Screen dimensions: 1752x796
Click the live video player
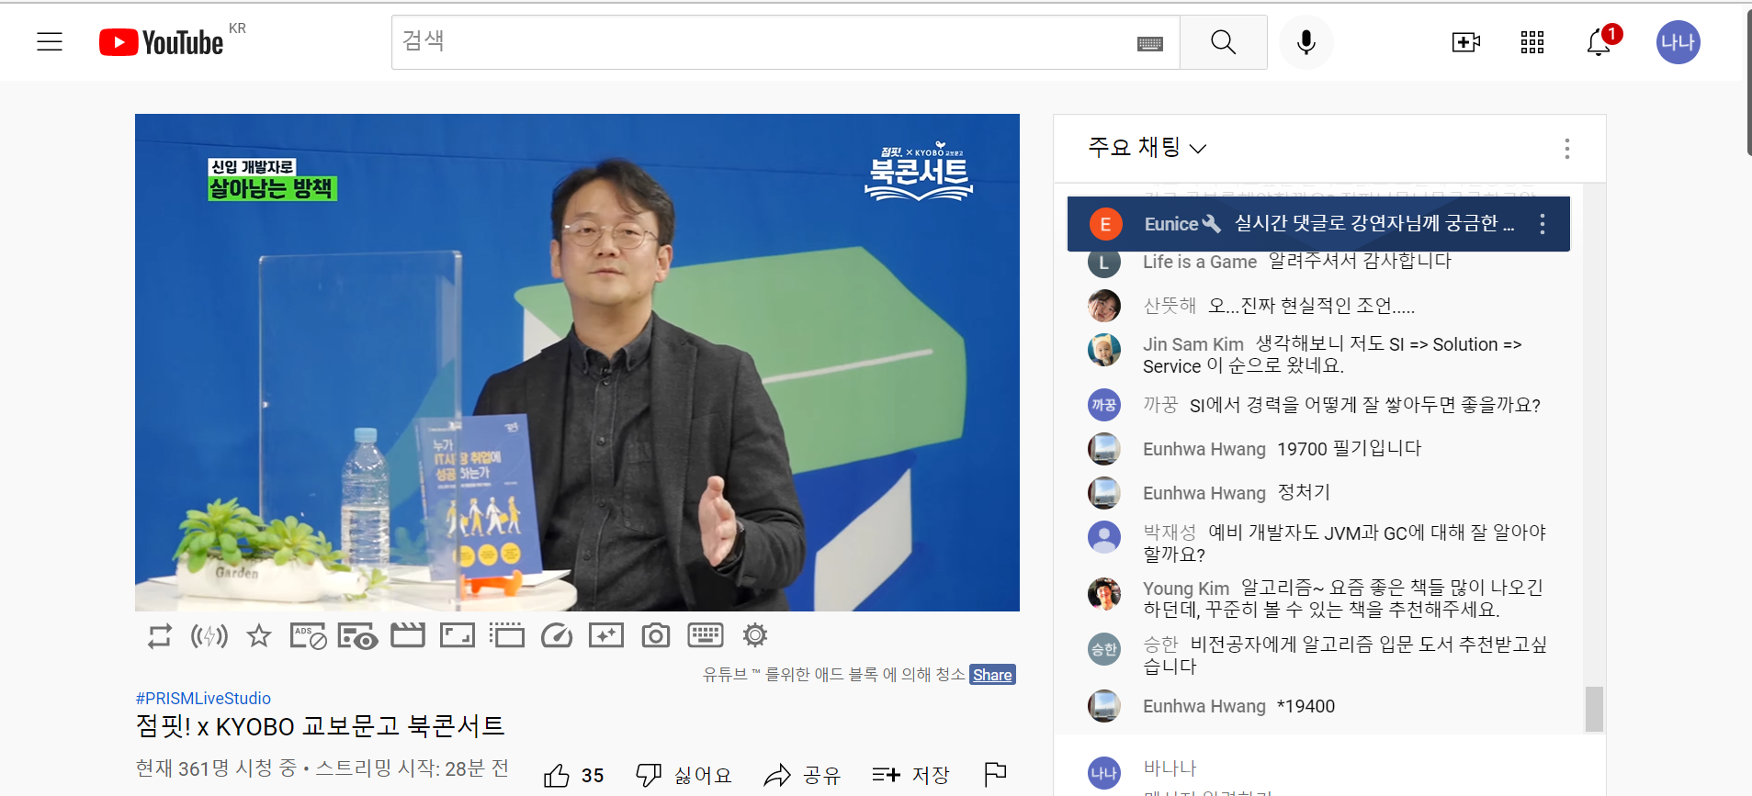577,363
